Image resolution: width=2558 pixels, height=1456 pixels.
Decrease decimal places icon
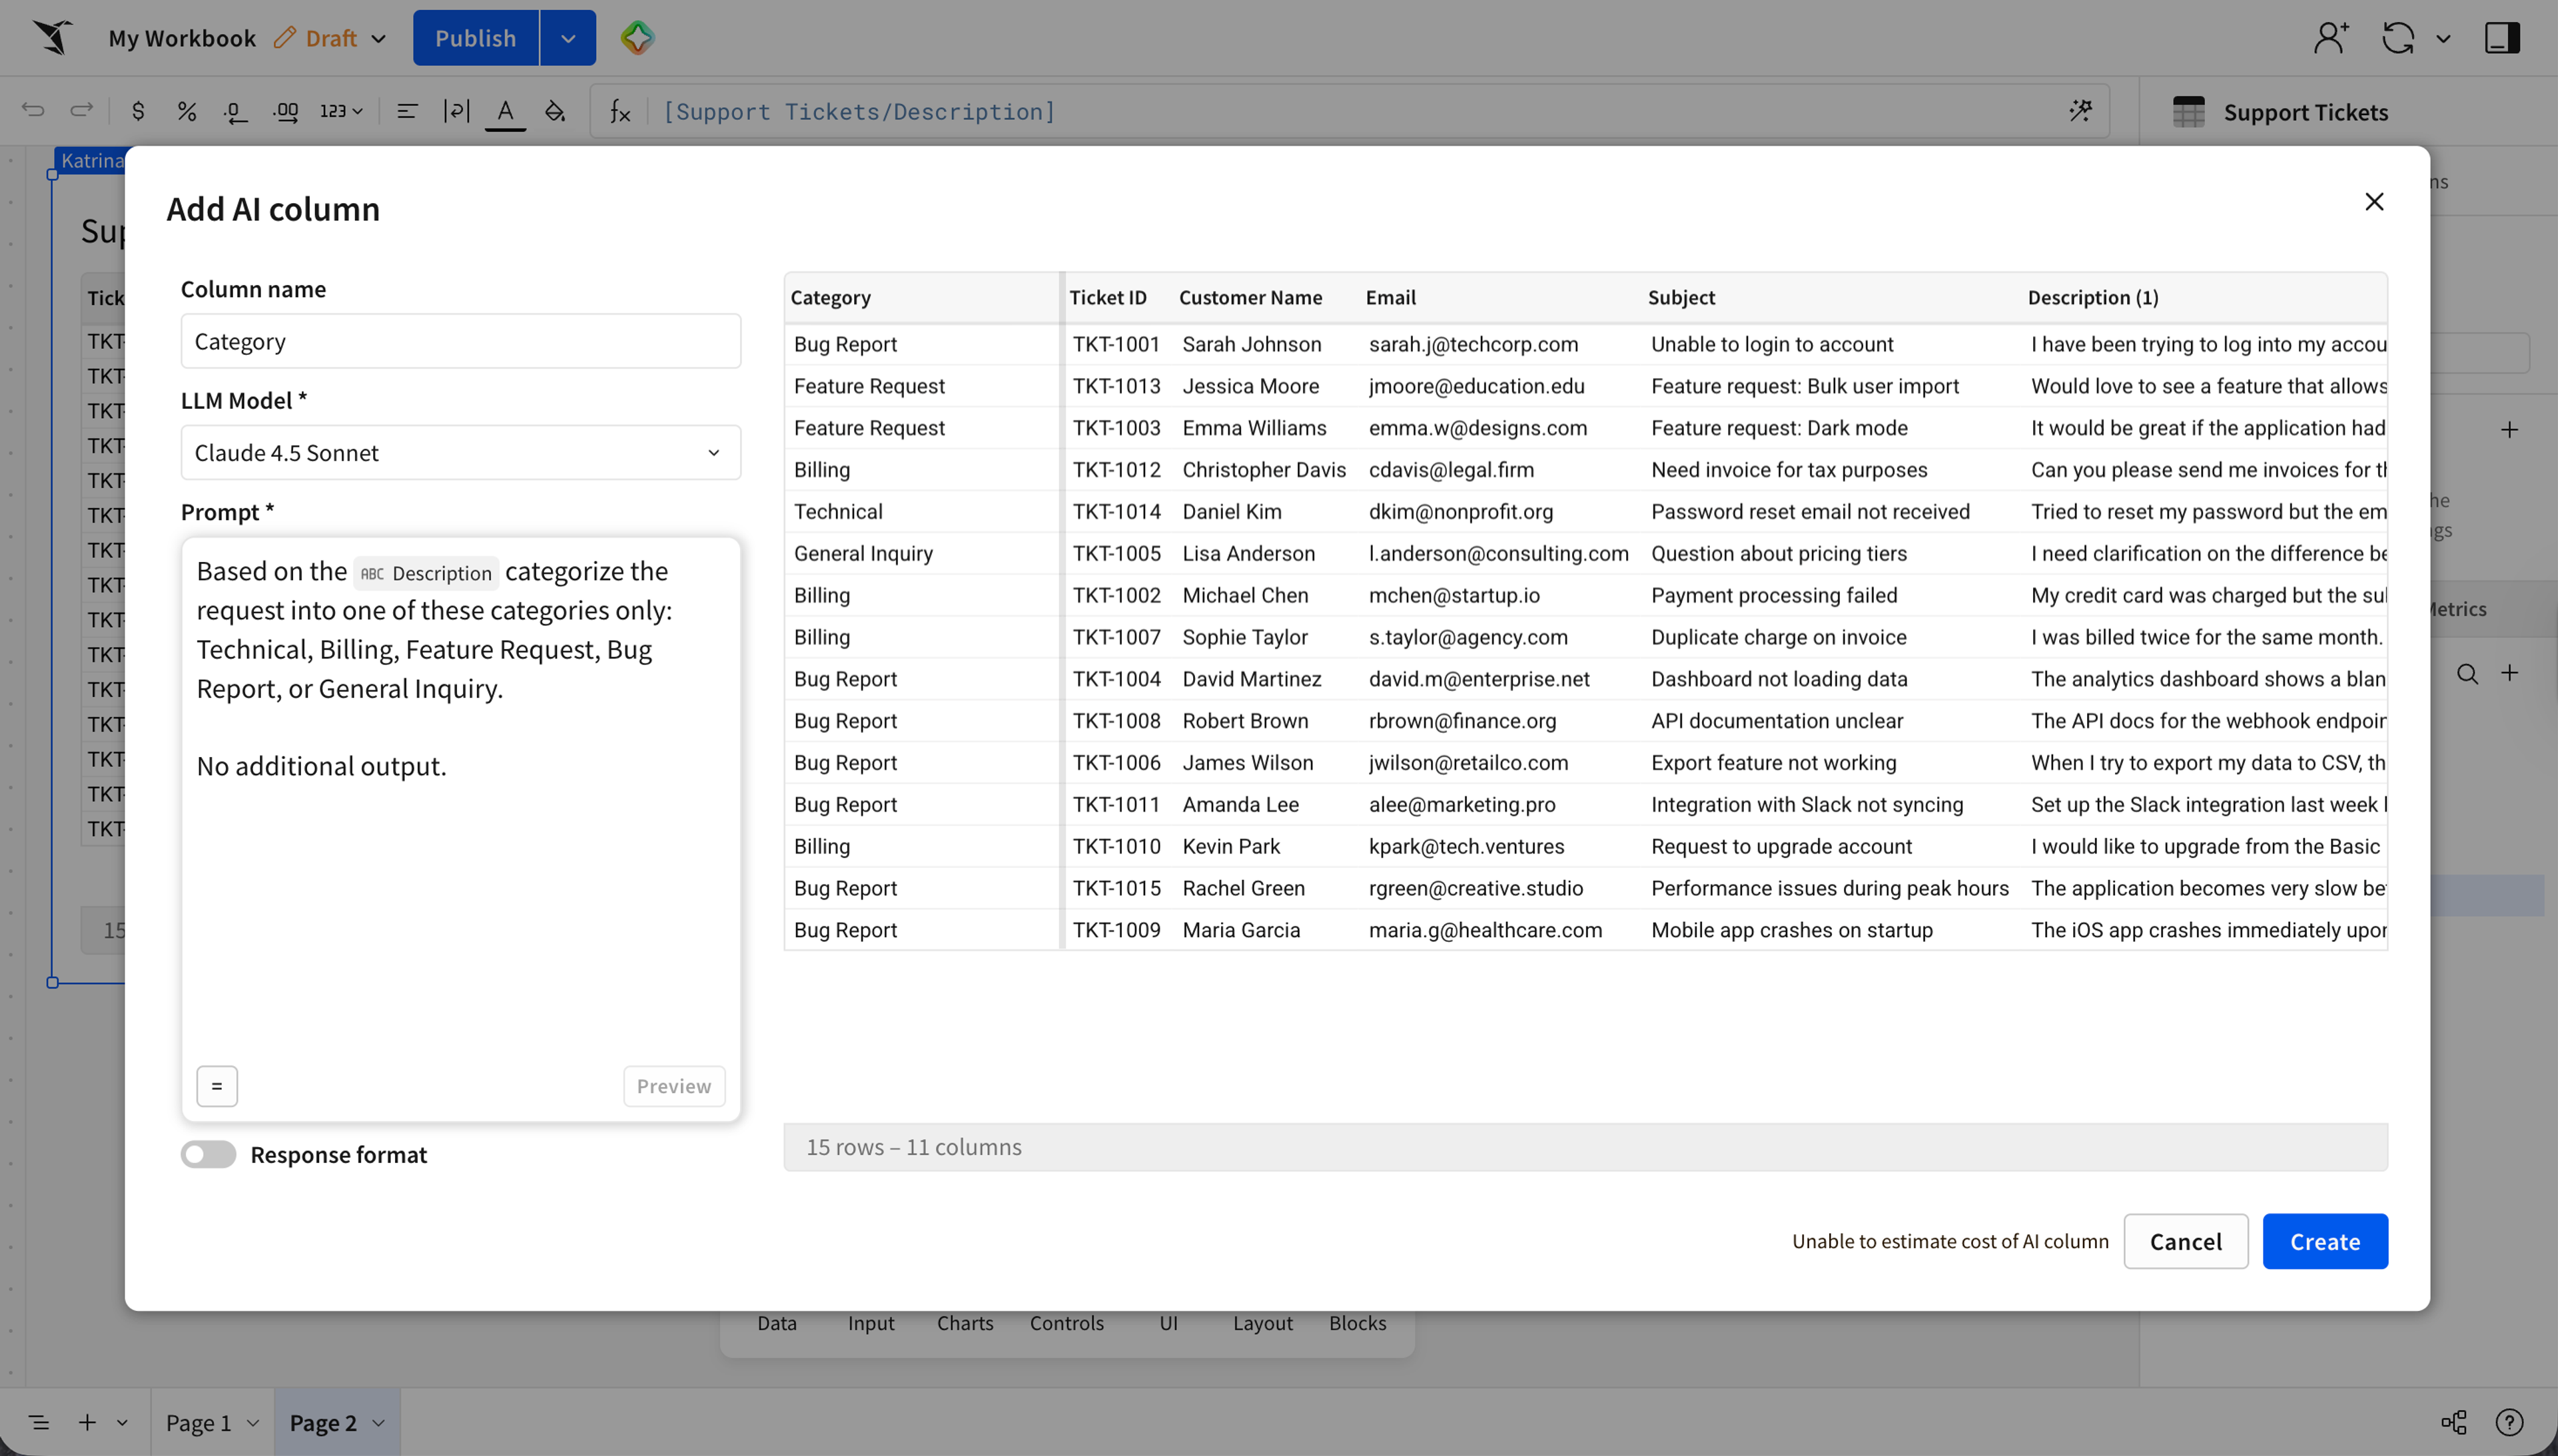click(235, 111)
